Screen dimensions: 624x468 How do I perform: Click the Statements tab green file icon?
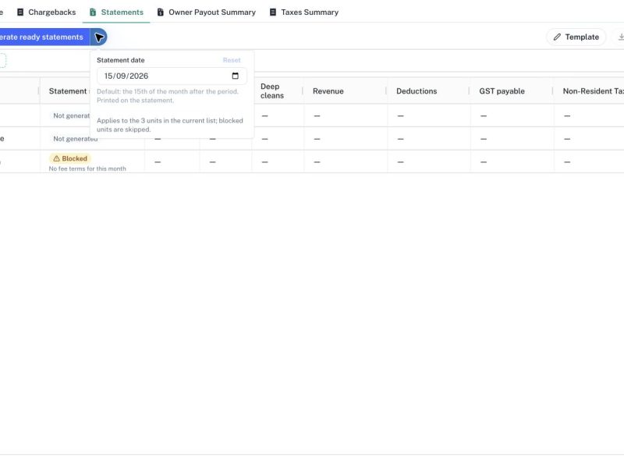pyautogui.click(x=93, y=12)
